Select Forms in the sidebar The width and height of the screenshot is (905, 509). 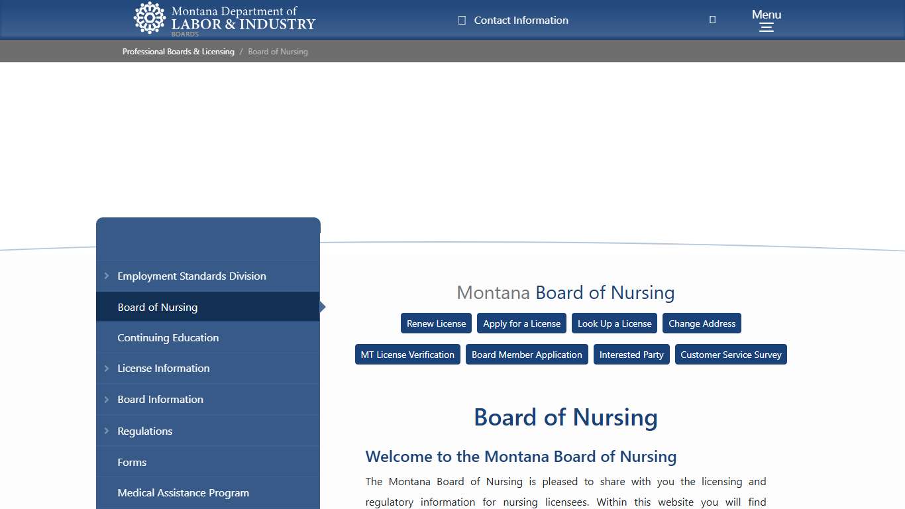click(x=132, y=462)
